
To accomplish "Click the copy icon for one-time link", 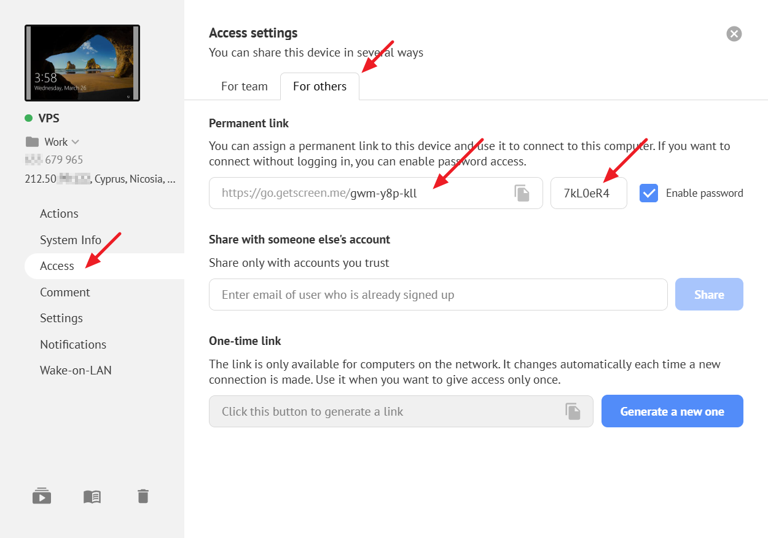I will coord(573,411).
